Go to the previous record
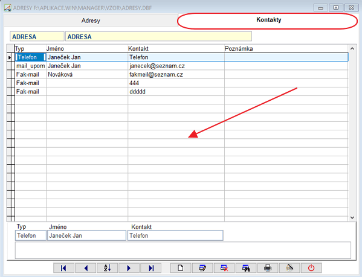Image resolution: width=362 pixels, height=277 pixels. click(x=85, y=268)
